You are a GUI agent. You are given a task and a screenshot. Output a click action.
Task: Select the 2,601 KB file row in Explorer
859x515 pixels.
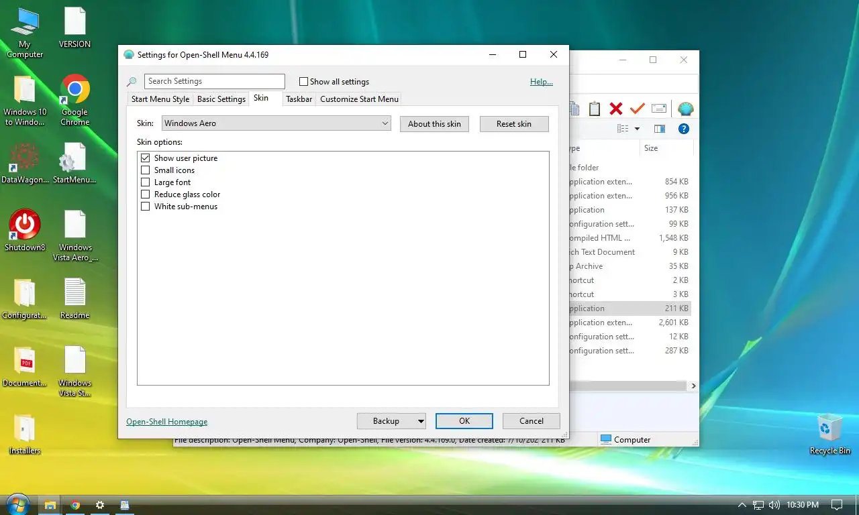tap(629, 323)
